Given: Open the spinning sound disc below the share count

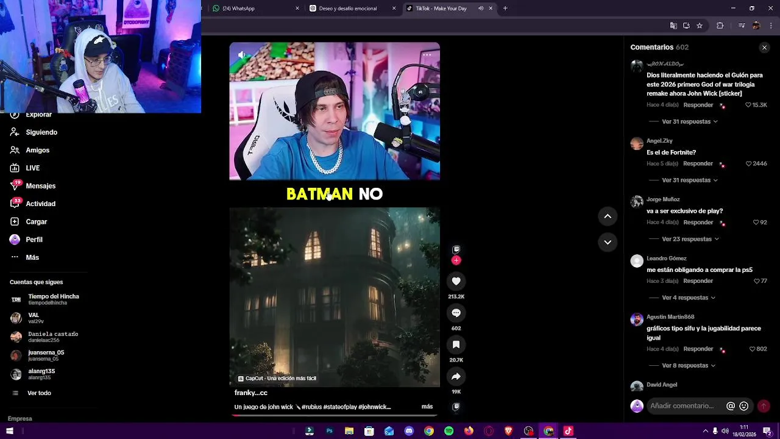Looking at the screenshot, I should tap(456, 407).
